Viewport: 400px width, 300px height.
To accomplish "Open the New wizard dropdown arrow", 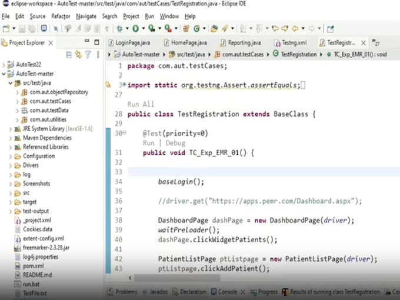I will tap(14, 29).
